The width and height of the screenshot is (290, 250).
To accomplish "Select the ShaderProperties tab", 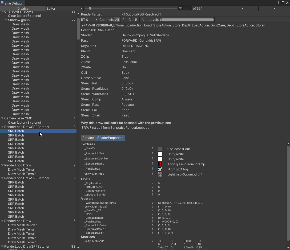I will point(110,138).
